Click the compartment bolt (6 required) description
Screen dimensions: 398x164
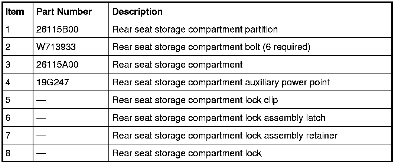click(x=211, y=47)
